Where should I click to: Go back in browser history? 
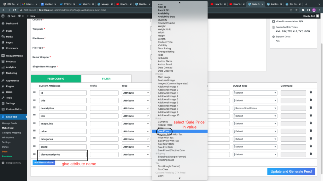click(x=4, y=10)
